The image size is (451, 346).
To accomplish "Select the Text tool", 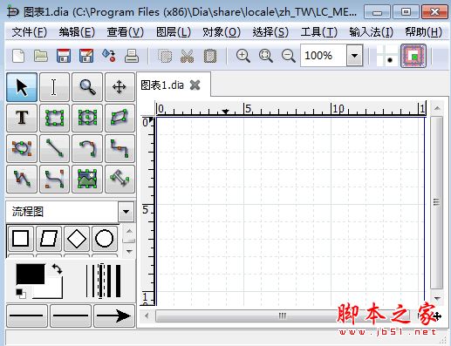I will coord(22,118).
